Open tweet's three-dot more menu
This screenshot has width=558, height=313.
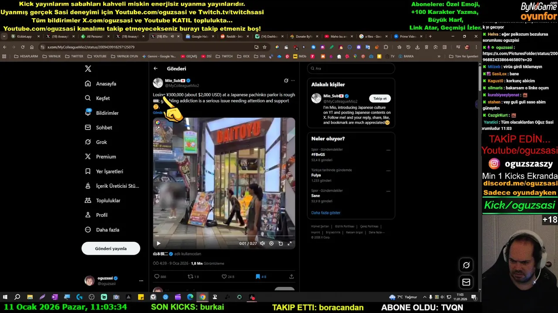(293, 80)
